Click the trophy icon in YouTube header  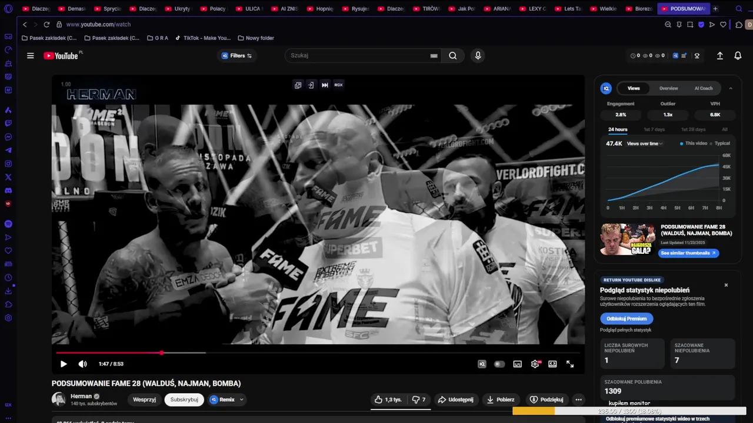(x=697, y=56)
